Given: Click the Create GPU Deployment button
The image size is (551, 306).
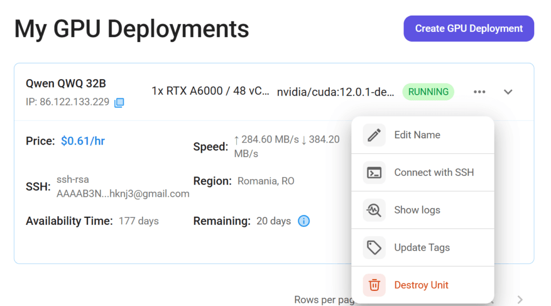Looking at the screenshot, I should [x=469, y=29].
